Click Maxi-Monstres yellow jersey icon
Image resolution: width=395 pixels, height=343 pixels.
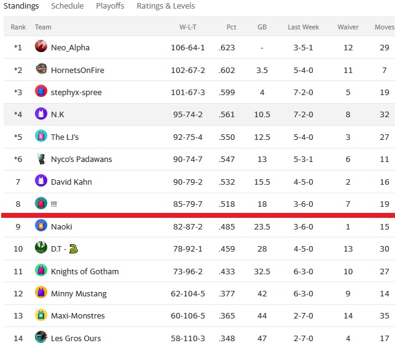(x=41, y=315)
